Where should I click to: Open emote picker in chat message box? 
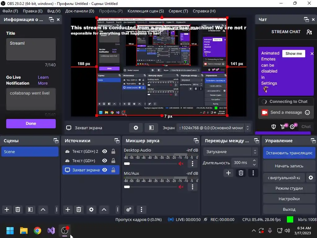[x=307, y=112]
